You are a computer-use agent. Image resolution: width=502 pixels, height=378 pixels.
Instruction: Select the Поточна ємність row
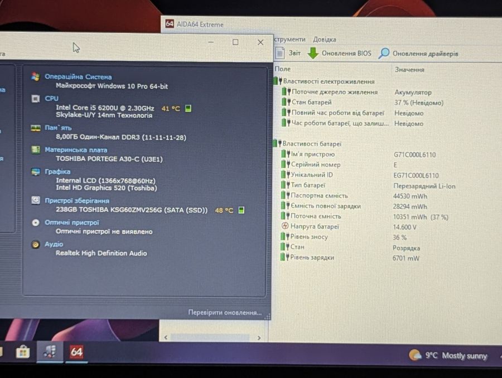tap(364, 217)
